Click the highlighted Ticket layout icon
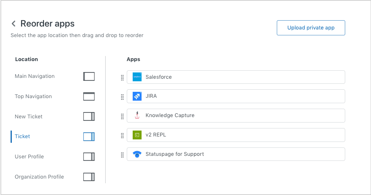The width and height of the screenshot is (371, 195). point(89,136)
